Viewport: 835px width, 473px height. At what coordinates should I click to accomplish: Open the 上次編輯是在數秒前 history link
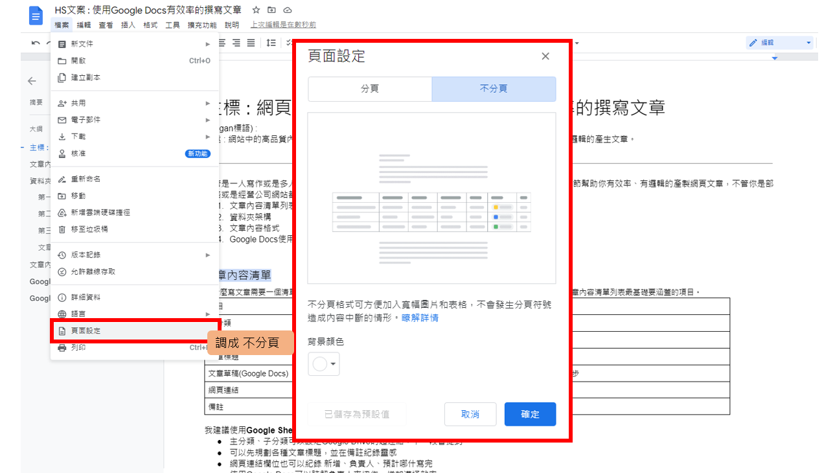284,25
